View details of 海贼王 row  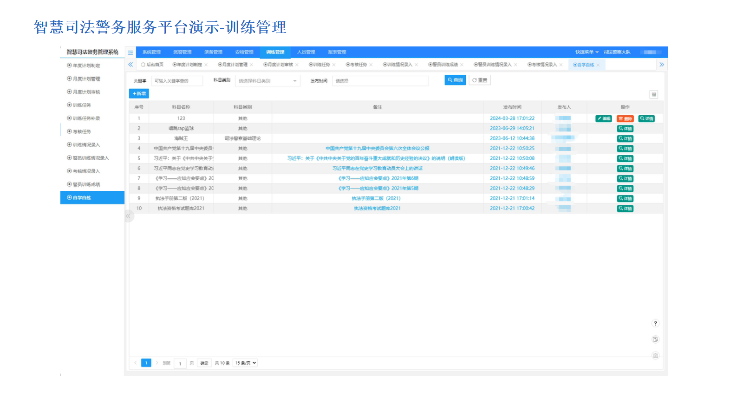625,139
